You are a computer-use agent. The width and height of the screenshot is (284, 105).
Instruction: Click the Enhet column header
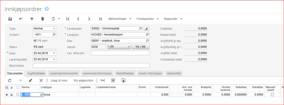144,88
